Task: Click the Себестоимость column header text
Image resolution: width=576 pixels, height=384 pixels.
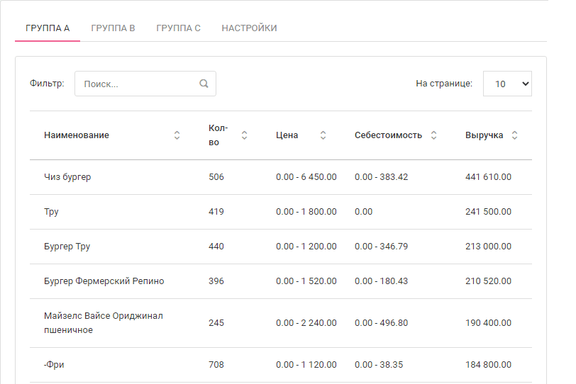Action: click(388, 135)
